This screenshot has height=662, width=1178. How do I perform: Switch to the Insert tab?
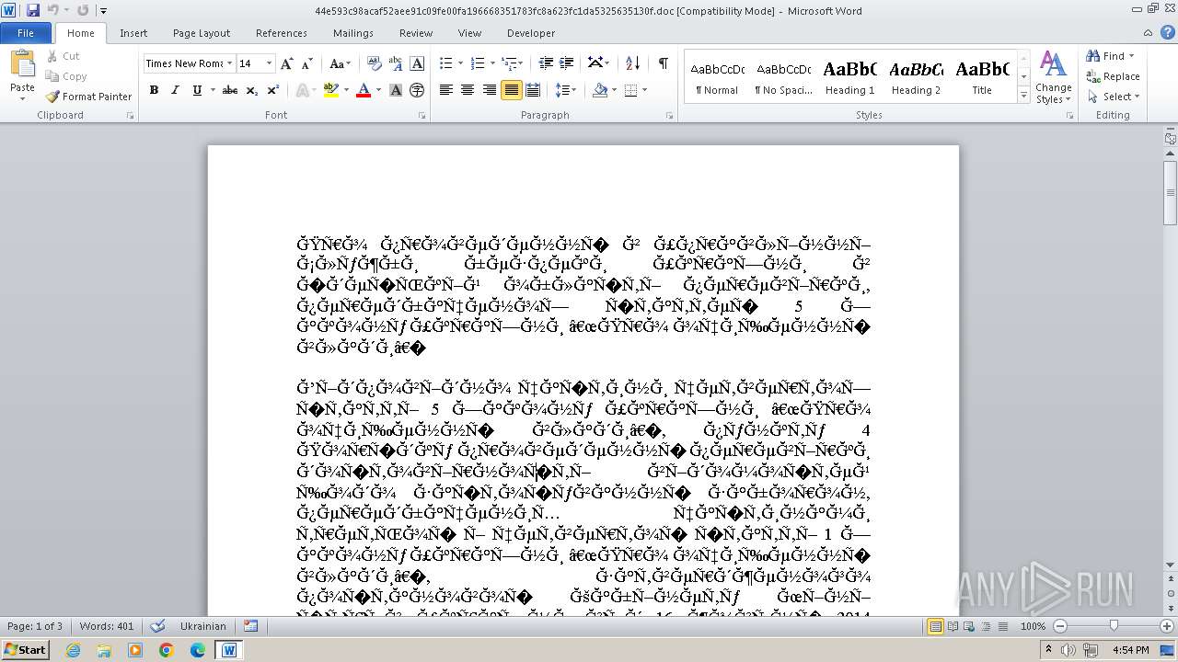(133, 32)
